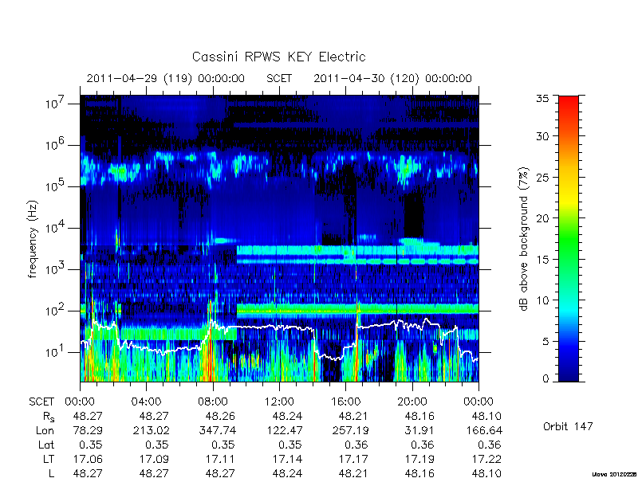638x478 pixels.
Task: Click the '08:00' time axis label
Action: (213, 402)
